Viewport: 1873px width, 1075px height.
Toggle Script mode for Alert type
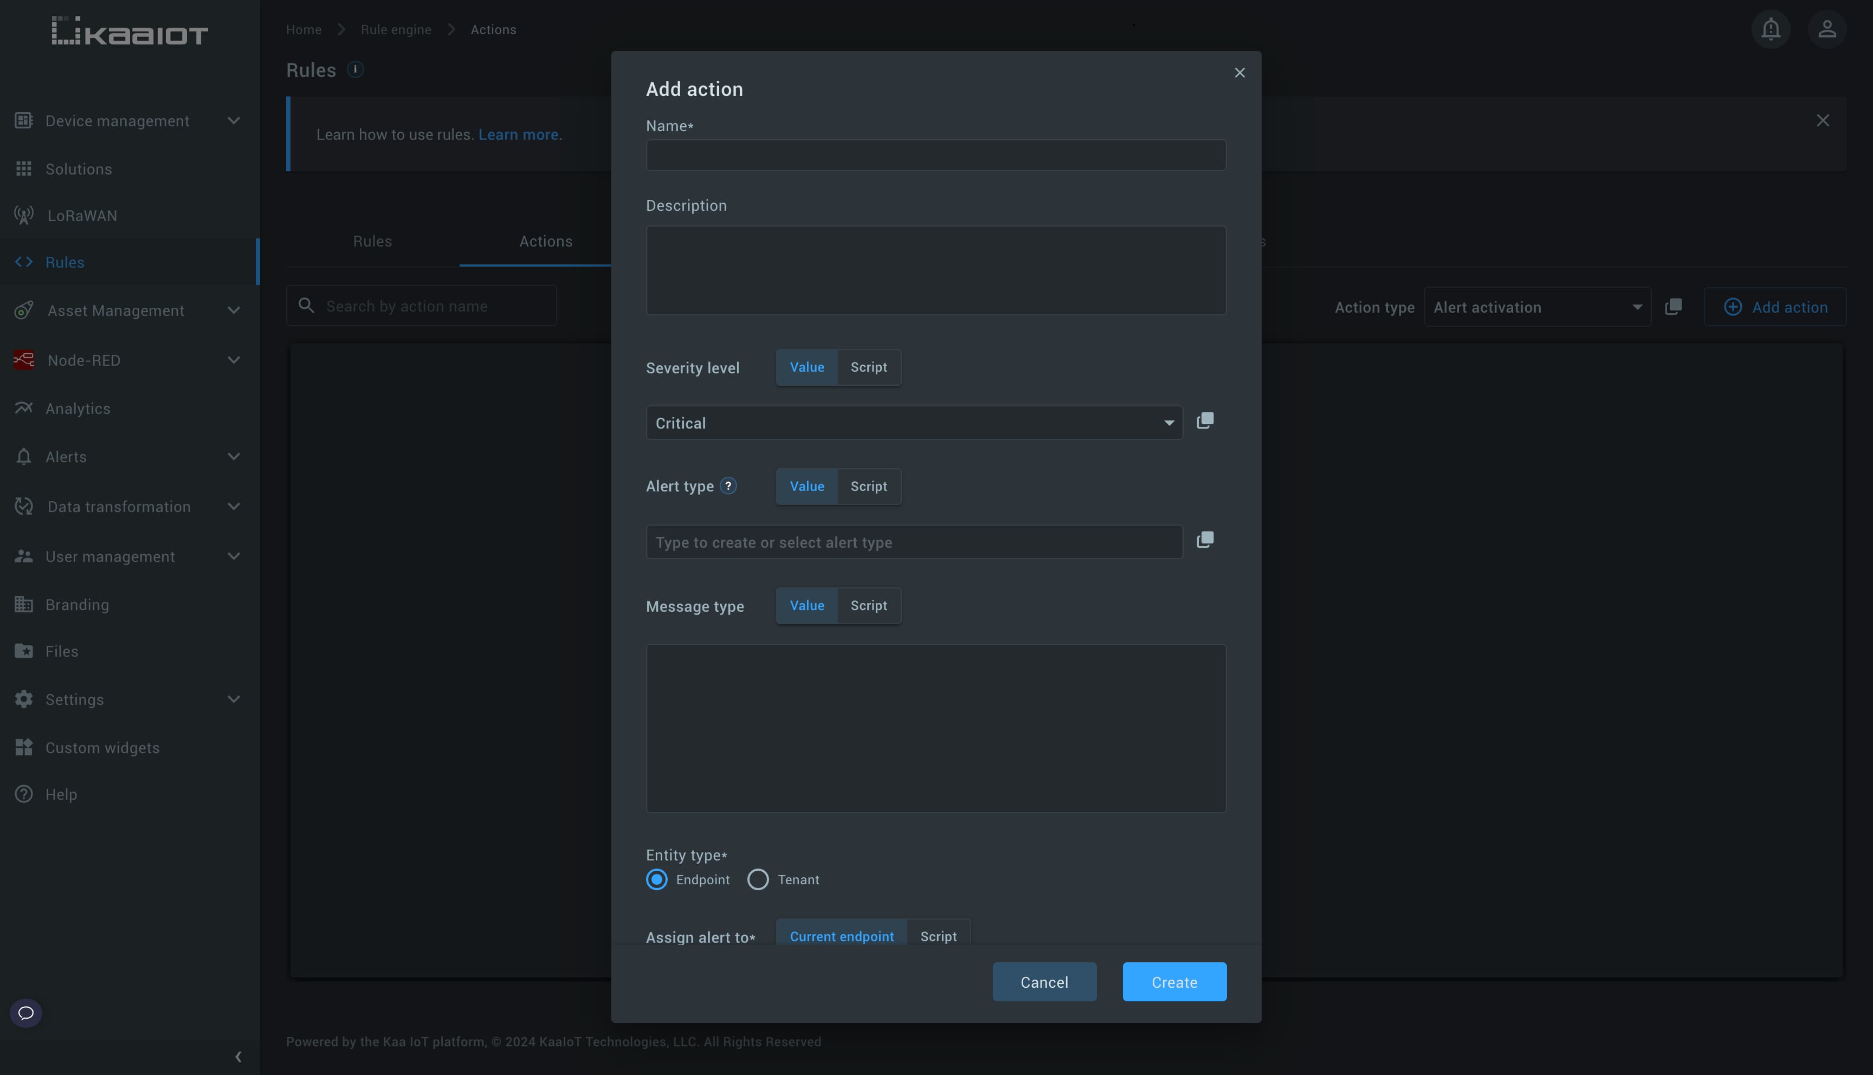pyautogui.click(x=867, y=486)
